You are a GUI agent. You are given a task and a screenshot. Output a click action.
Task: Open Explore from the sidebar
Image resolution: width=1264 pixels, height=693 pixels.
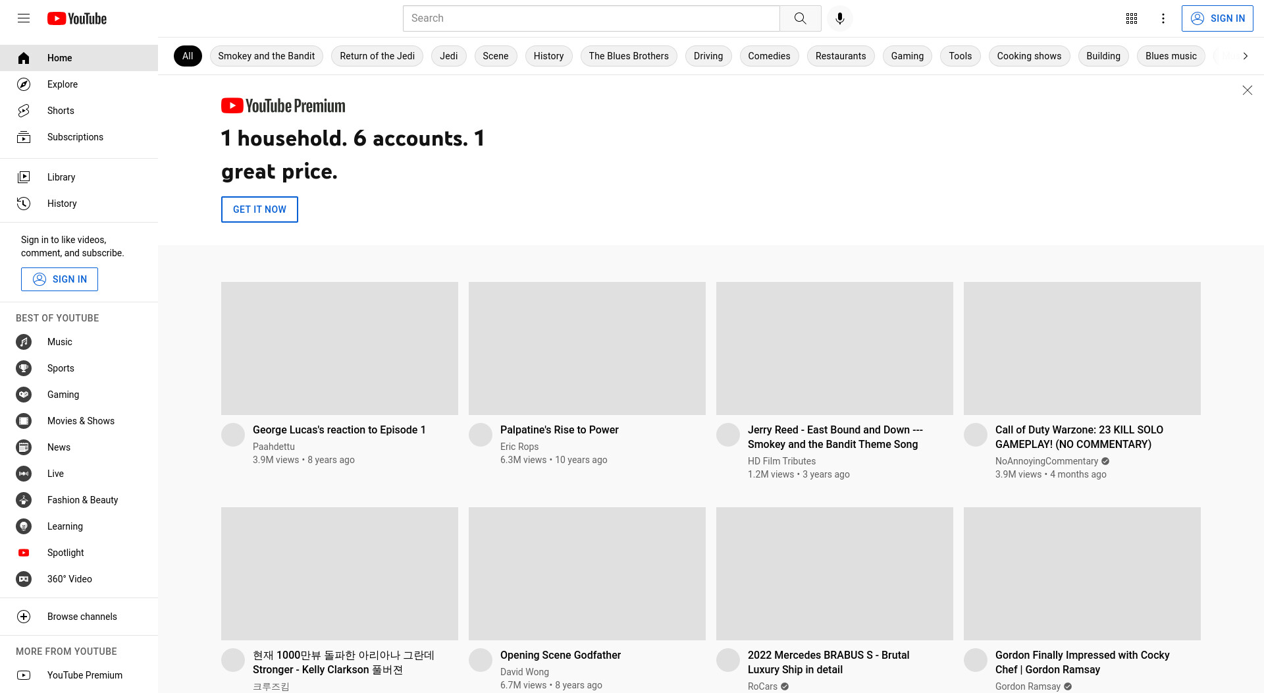click(79, 84)
